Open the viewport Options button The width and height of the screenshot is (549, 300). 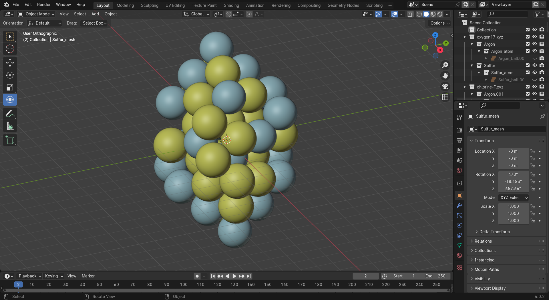point(439,23)
